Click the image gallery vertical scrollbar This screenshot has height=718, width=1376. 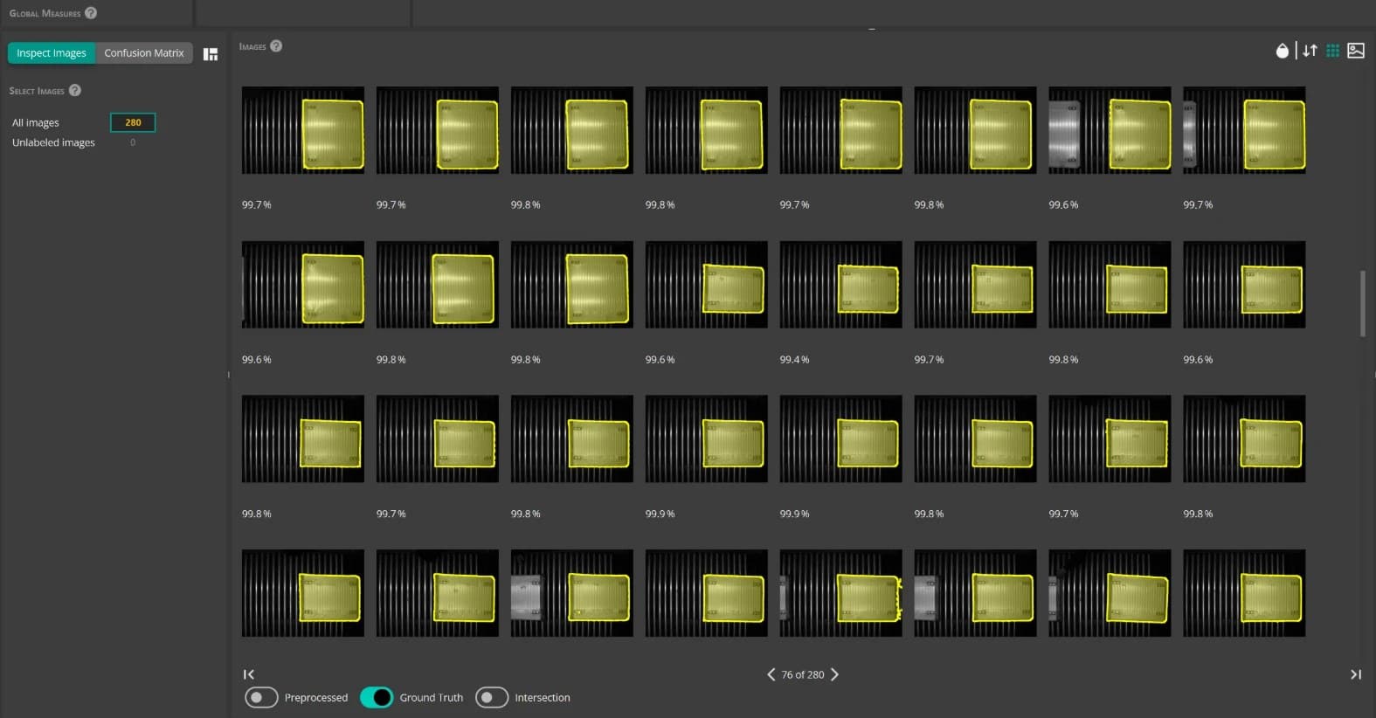click(x=1363, y=303)
